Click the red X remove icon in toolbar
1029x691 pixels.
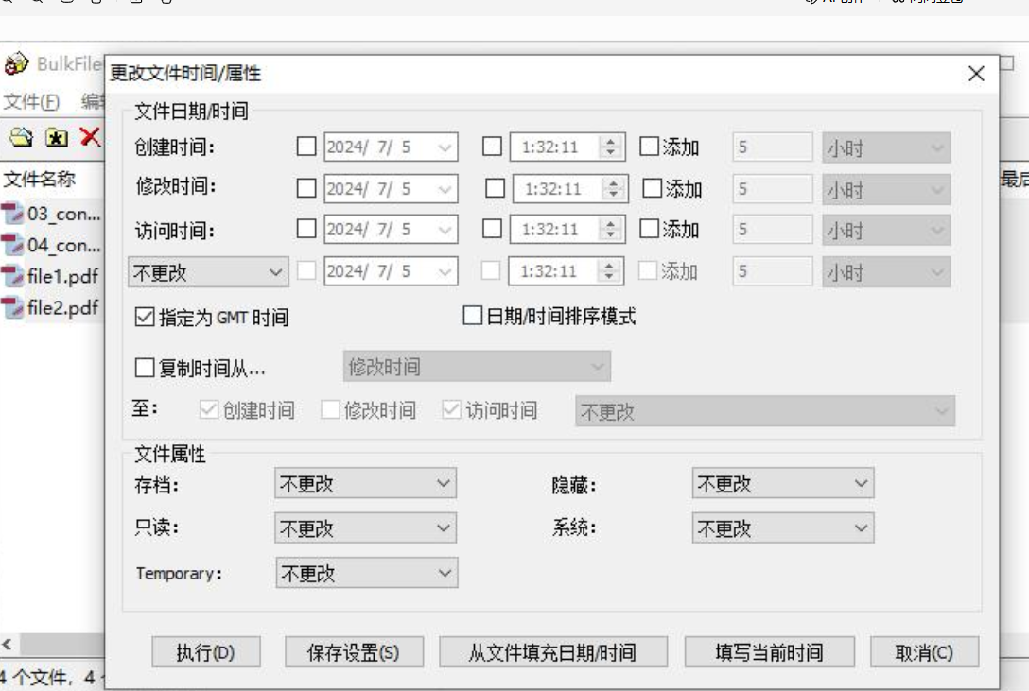tap(90, 137)
